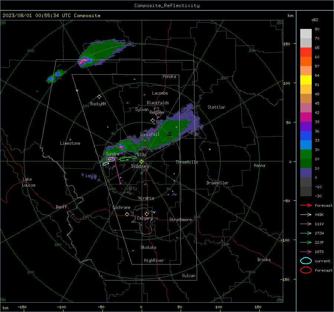Click the yellow diamond marker near RockyMH
334x312 pixels.
click(99, 97)
